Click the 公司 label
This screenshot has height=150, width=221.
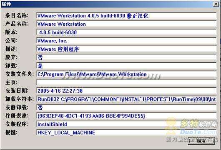(x=11, y=41)
